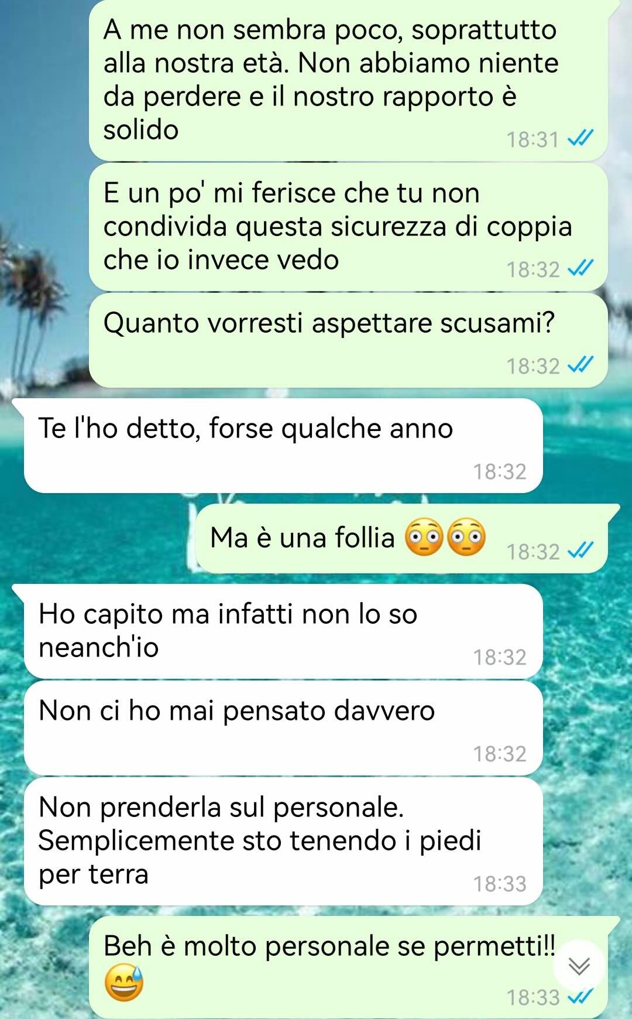Select the message 'Te l'ho detto, forse qualche anno'
The width and height of the screenshot is (632, 1019).
283,446
